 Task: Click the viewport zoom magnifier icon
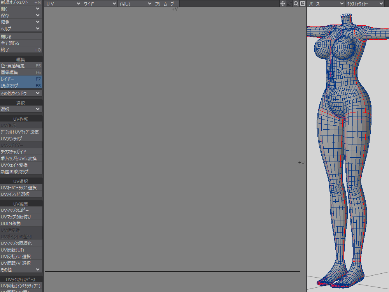point(296,4)
